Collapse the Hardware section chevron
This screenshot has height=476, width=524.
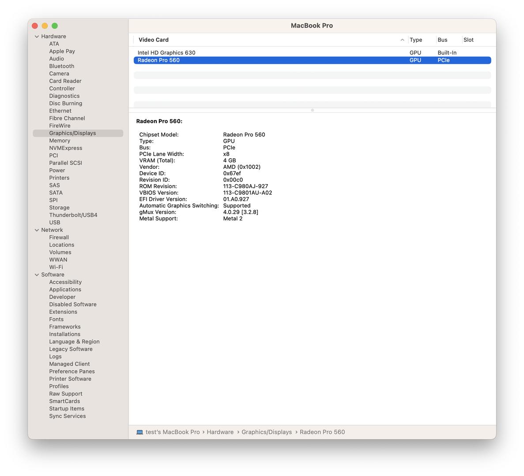click(x=37, y=36)
